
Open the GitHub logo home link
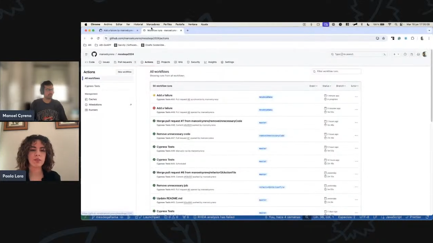coord(94,54)
